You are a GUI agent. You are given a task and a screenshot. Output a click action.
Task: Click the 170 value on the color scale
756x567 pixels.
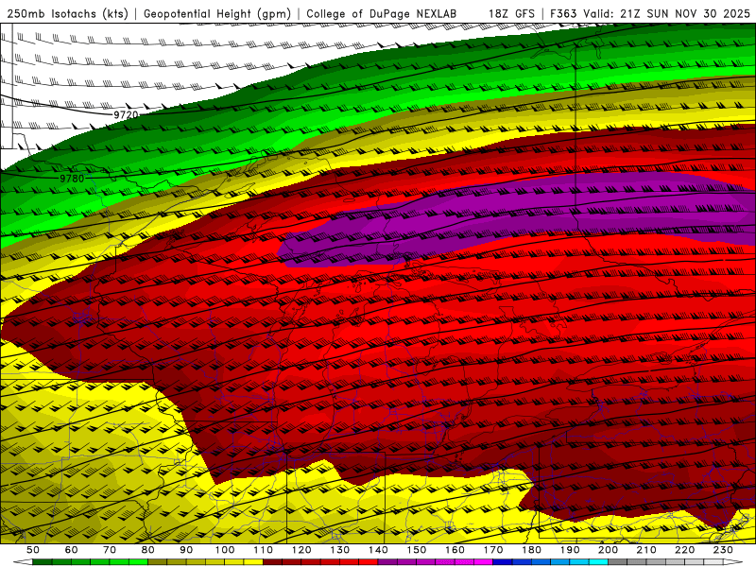(492, 550)
